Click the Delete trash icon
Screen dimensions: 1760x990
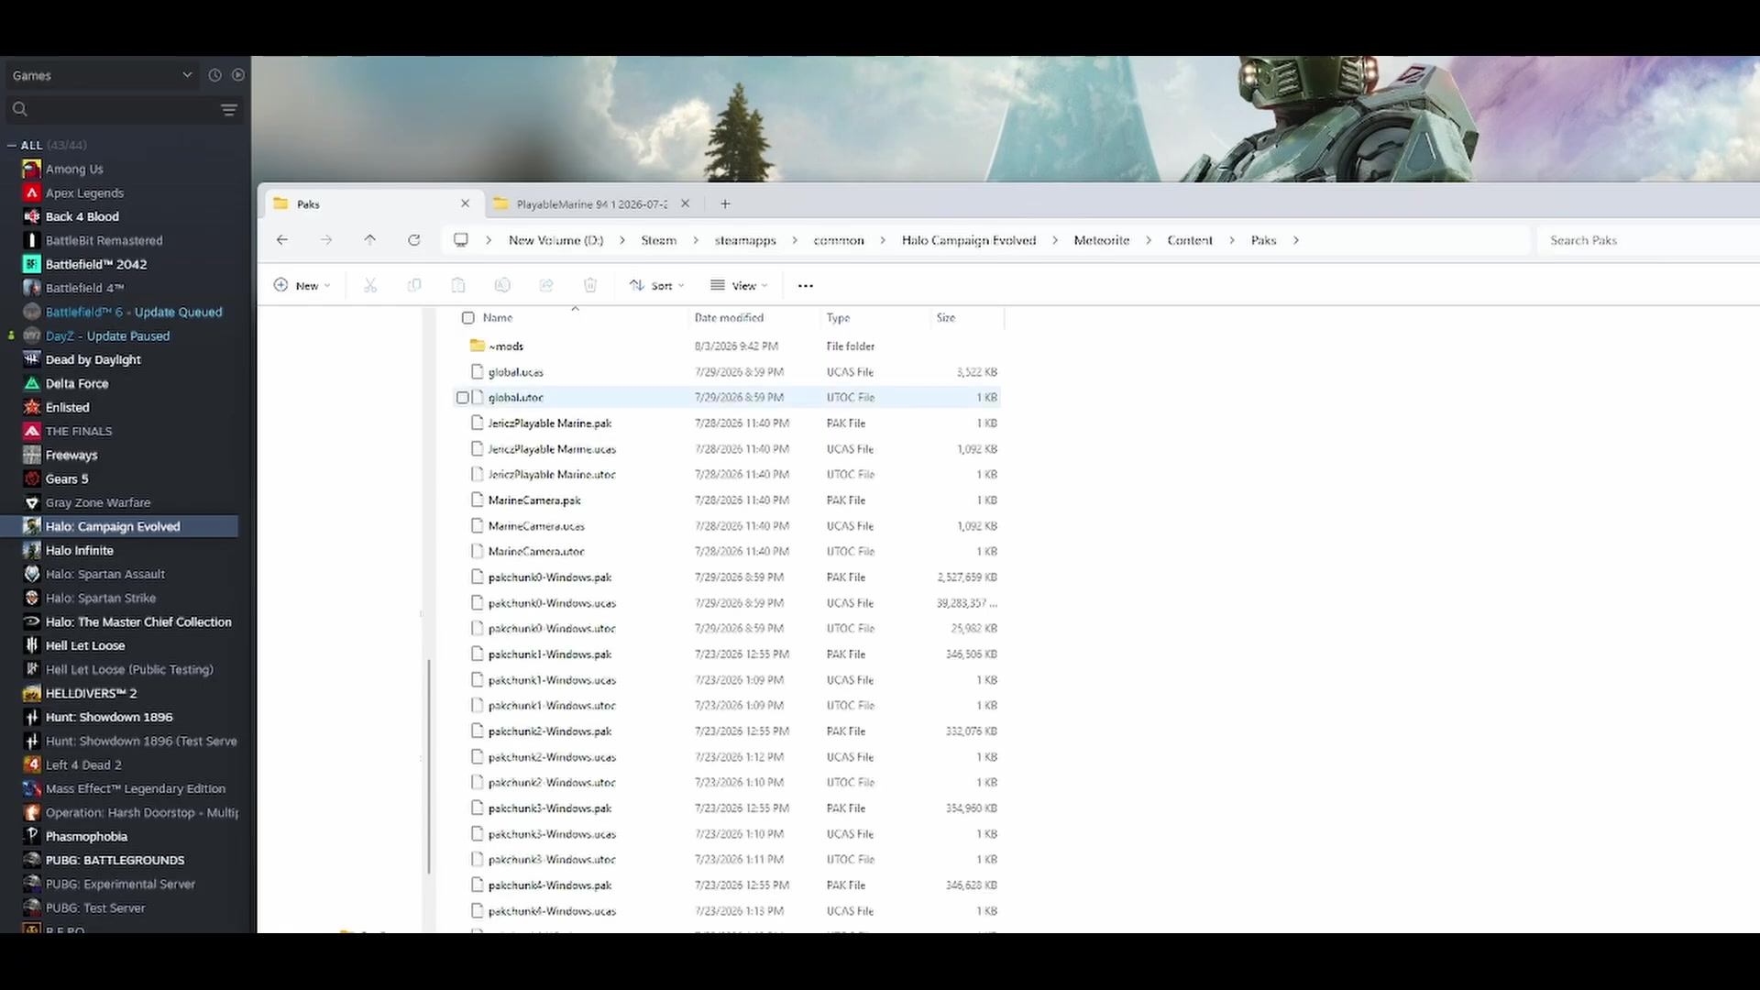590,286
